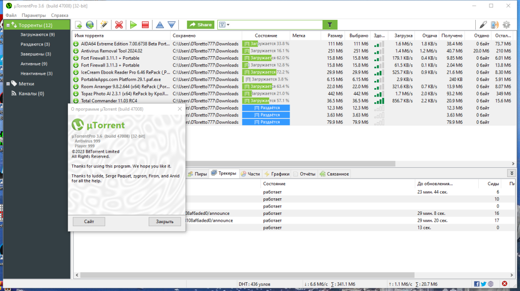Open preferences via gear icon
Viewport: 520px width, 291px height.
pos(506,25)
